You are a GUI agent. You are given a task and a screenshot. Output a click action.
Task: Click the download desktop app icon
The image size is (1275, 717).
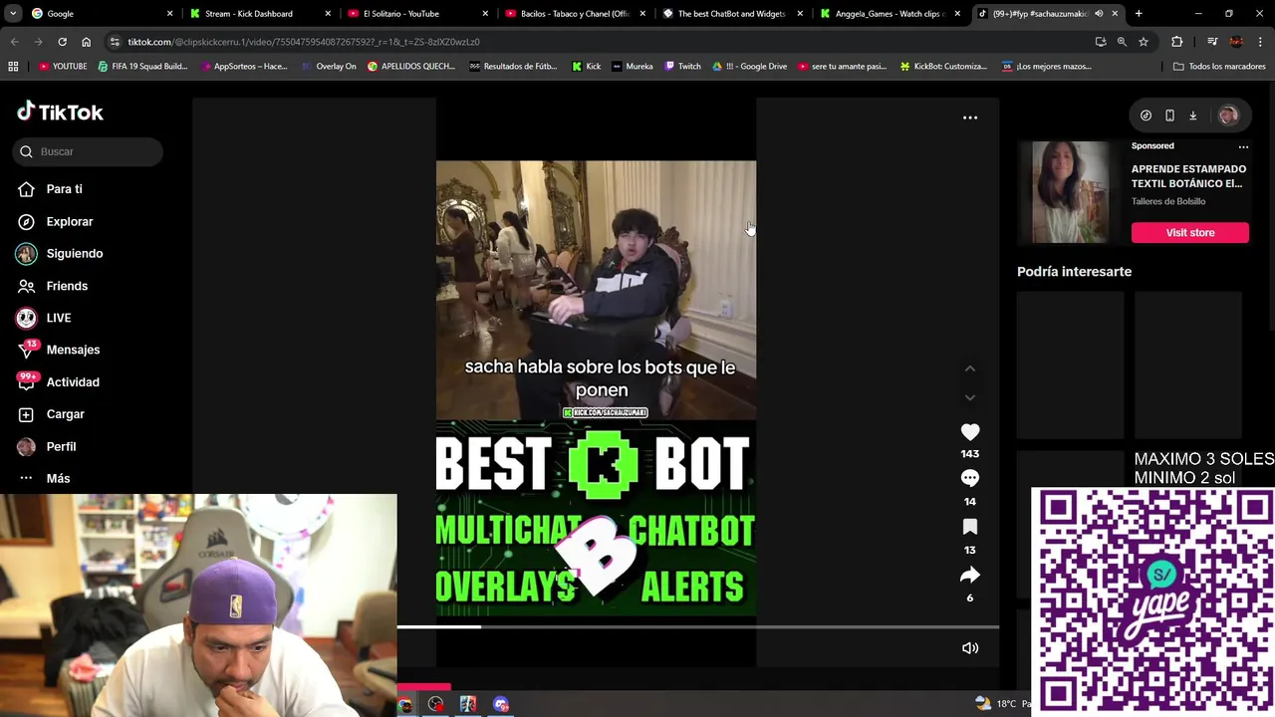tap(1192, 116)
